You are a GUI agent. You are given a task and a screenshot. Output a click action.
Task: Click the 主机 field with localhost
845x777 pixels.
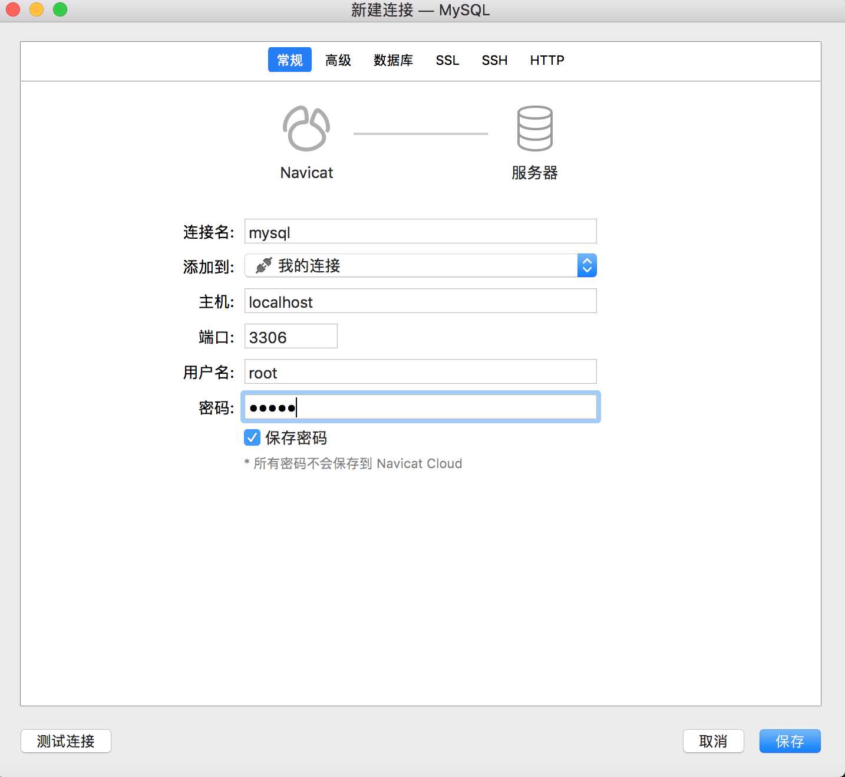pyautogui.click(x=421, y=301)
